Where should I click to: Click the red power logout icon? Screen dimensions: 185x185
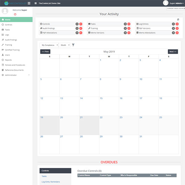coord(15,14)
